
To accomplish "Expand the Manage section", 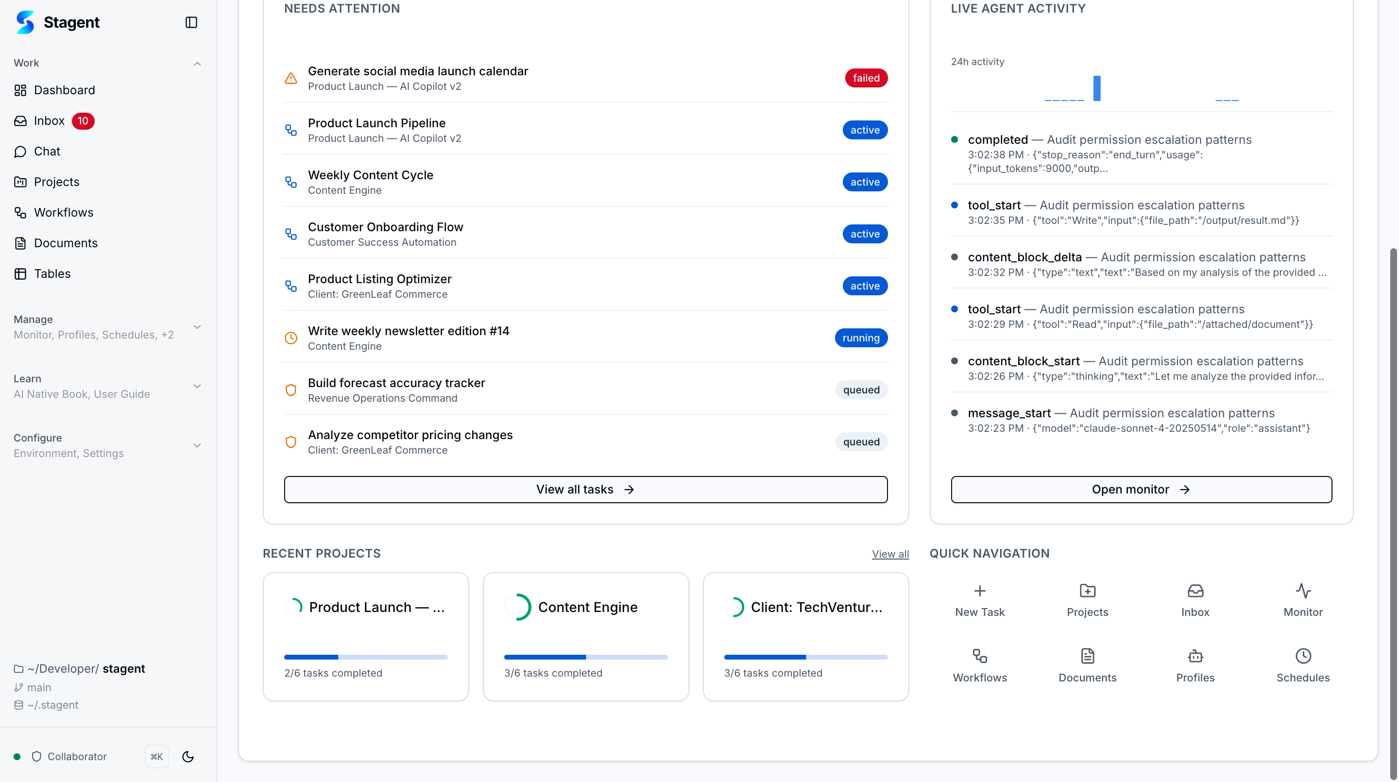I will tap(197, 327).
